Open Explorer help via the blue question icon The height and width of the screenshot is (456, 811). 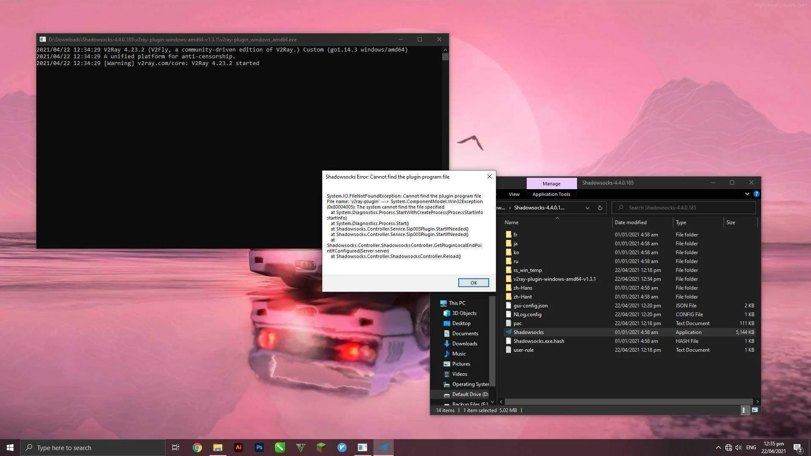756,194
